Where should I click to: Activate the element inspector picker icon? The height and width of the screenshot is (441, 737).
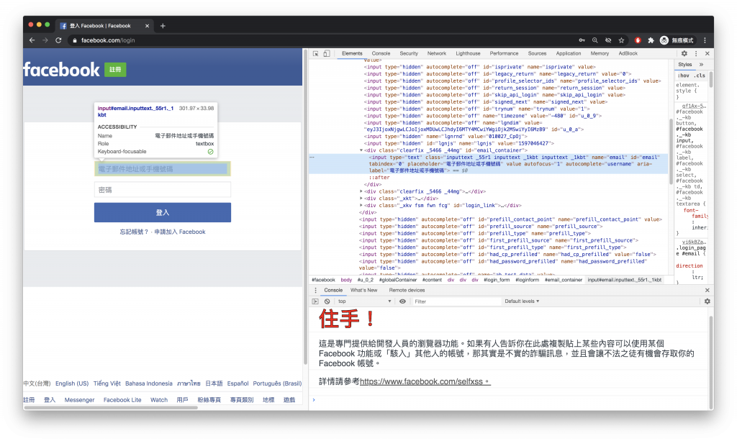[x=315, y=53]
